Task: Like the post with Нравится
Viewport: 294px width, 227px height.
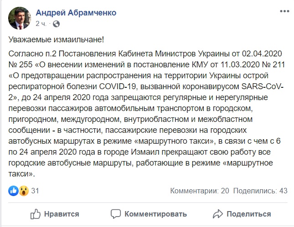Action: point(55,214)
